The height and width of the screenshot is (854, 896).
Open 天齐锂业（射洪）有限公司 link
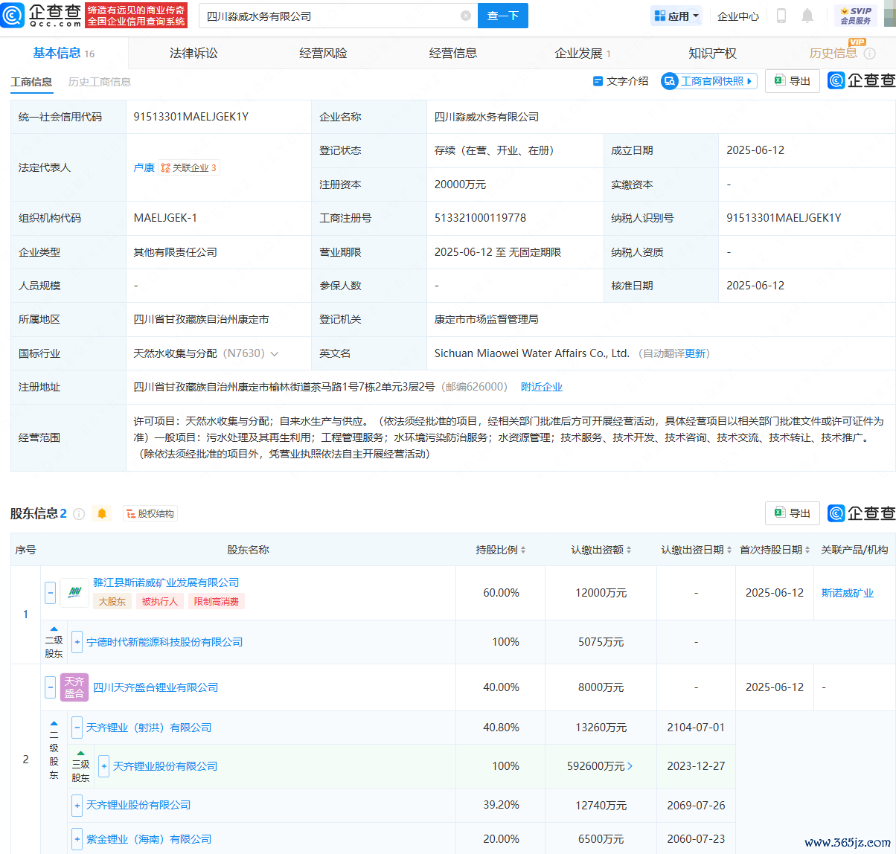pos(149,728)
